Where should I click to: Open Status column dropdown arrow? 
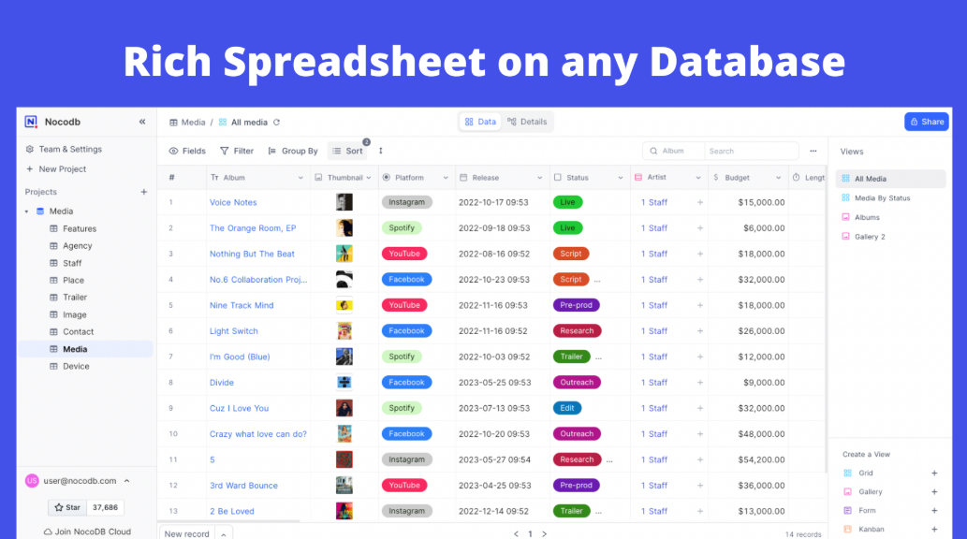pos(621,178)
